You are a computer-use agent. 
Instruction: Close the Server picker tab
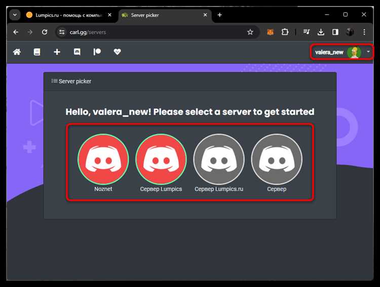click(x=205, y=15)
